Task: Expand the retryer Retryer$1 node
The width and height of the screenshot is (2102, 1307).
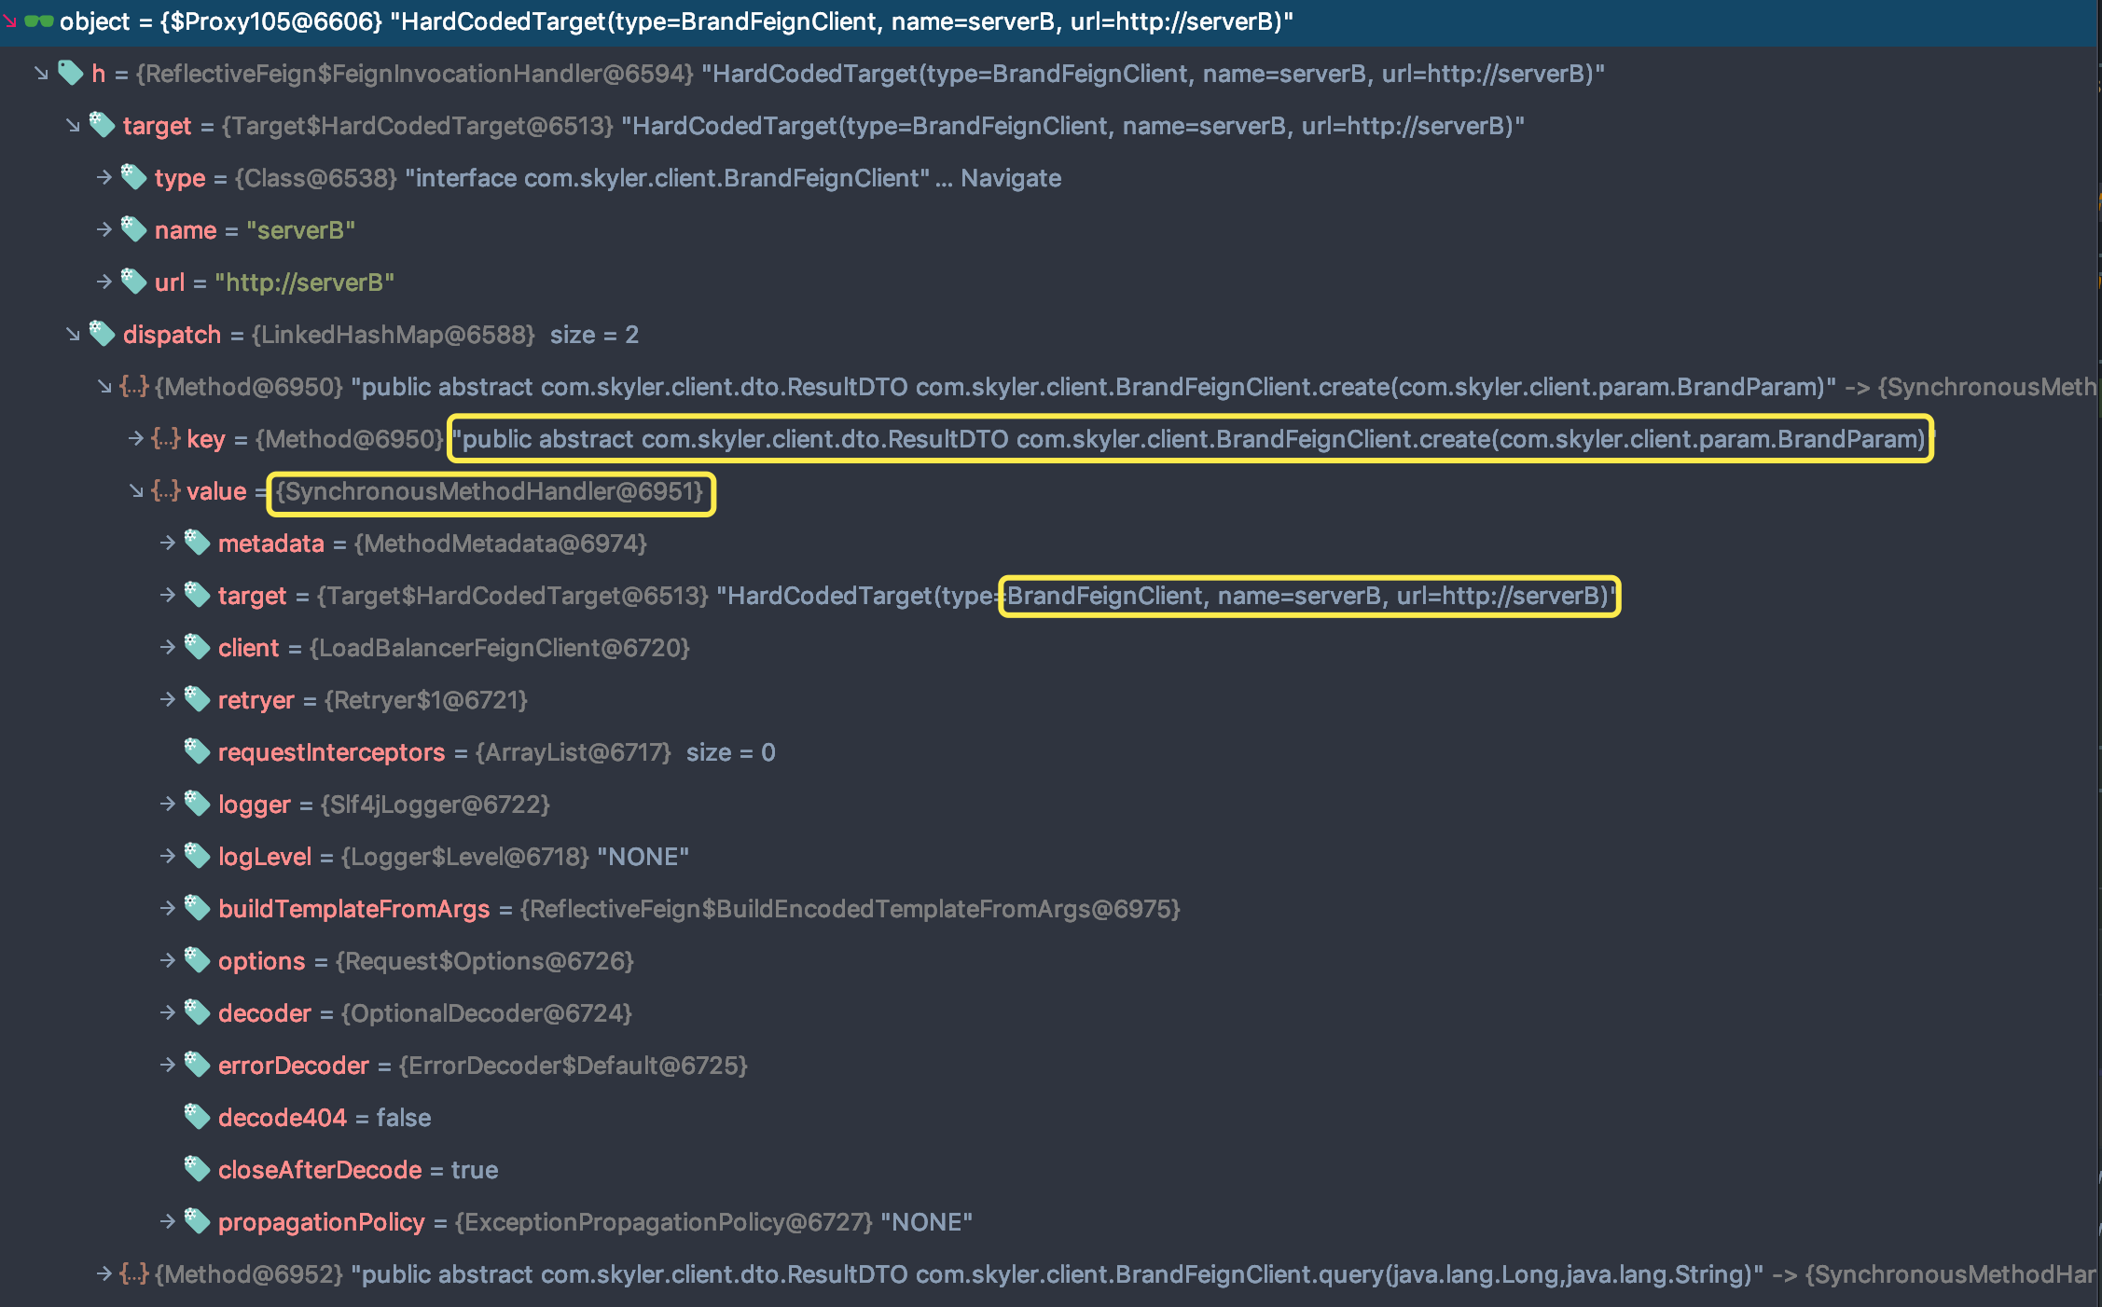Action: coord(168,699)
